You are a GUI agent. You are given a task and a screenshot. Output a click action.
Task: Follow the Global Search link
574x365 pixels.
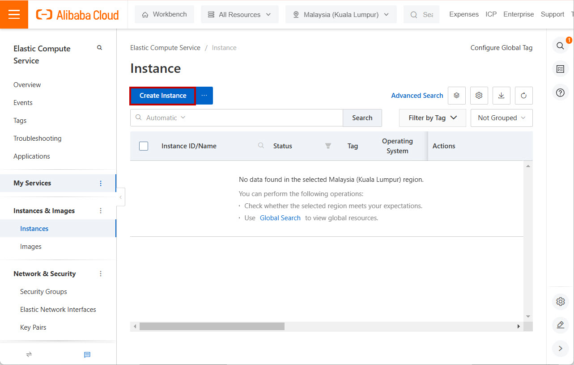[280, 218]
